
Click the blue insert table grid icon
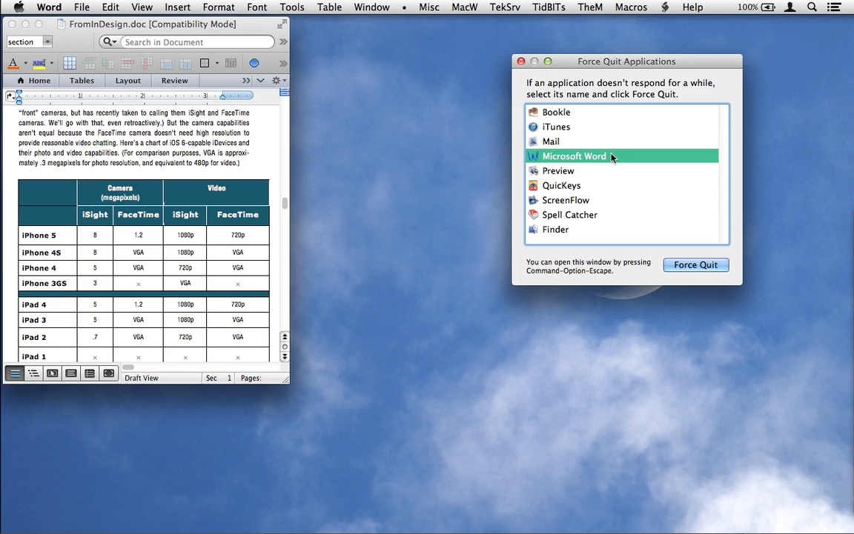pos(70,63)
